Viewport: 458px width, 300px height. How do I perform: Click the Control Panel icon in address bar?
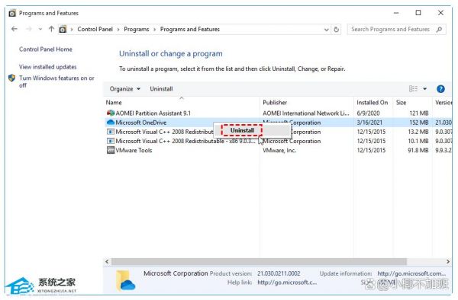pyautogui.click(x=63, y=29)
